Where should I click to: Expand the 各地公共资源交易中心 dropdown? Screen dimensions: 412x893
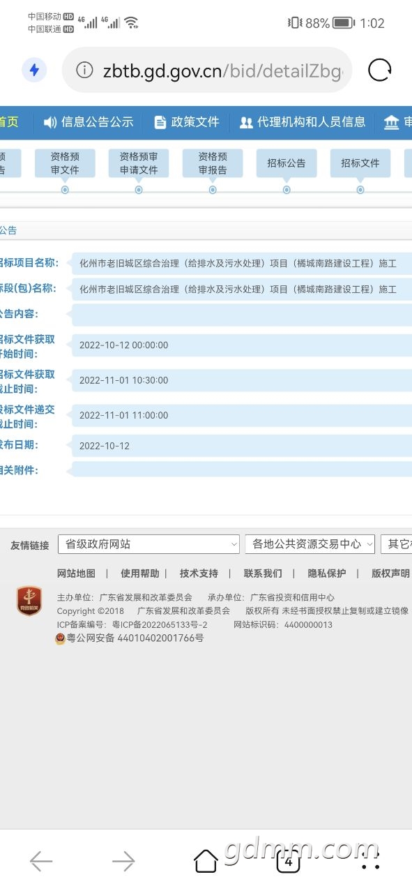pyautogui.click(x=310, y=544)
